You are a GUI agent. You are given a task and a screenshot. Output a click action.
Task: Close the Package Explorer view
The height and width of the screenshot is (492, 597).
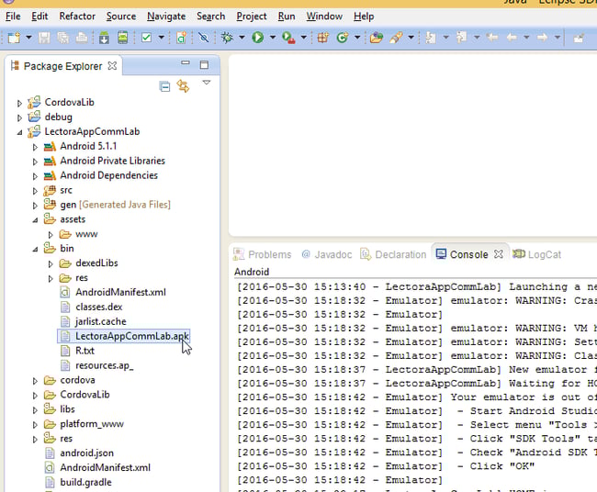(112, 66)
